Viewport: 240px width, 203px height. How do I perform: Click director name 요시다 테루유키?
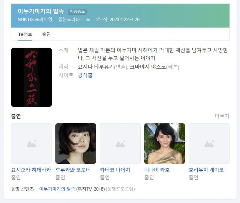coord(96,67)
